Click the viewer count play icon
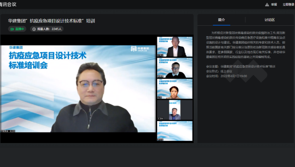Image resolution: width=295 pixels, height=167 pixels. pyautogui.click(x=34, y=29)
